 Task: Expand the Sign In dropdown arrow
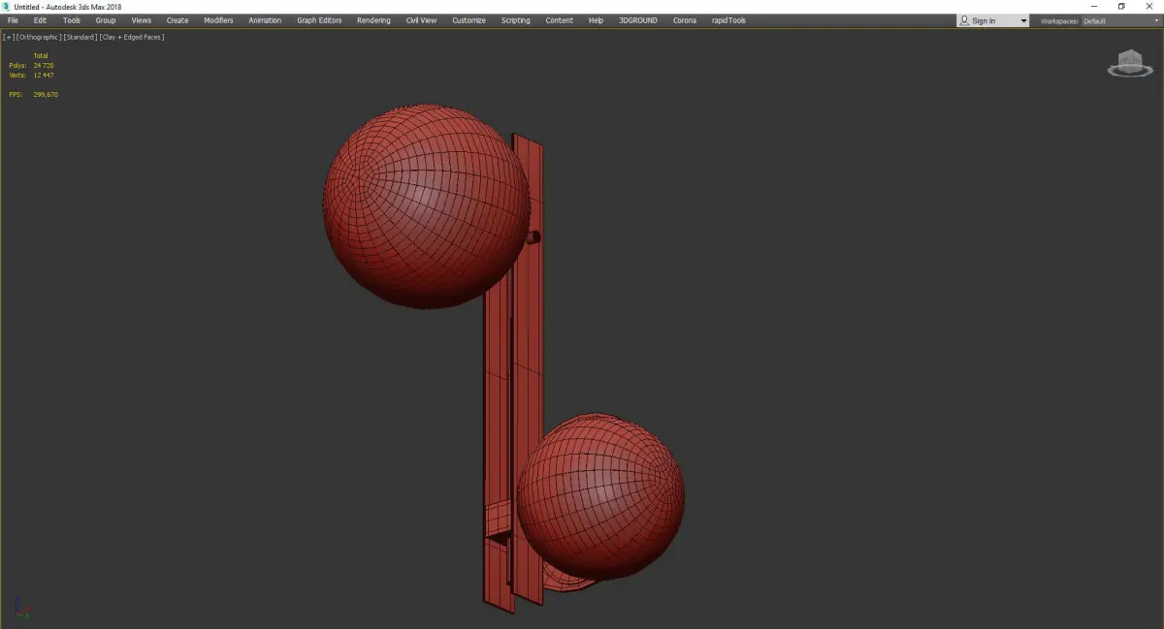click(x=1023, y=20)
